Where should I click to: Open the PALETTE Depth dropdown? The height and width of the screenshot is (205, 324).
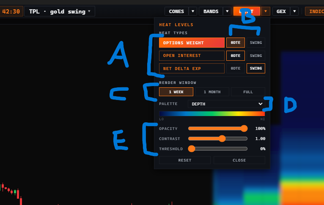pyautogui.click(x=226, y=104)
